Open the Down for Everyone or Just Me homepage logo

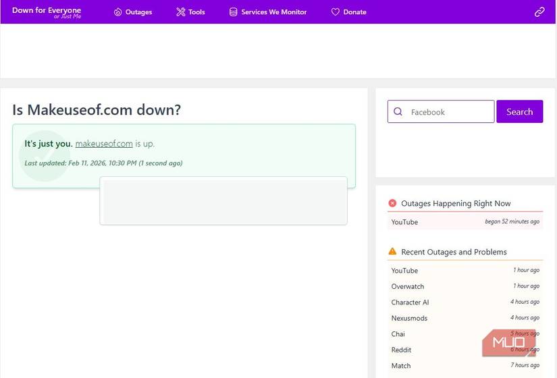click(47, 12)
